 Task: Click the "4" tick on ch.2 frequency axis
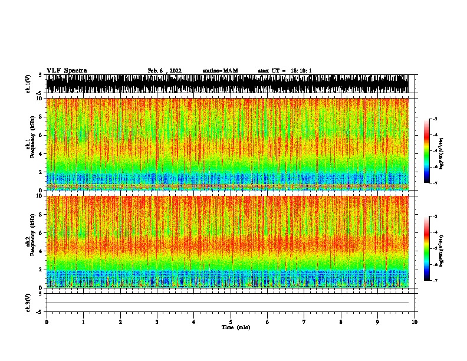[42, 251]
